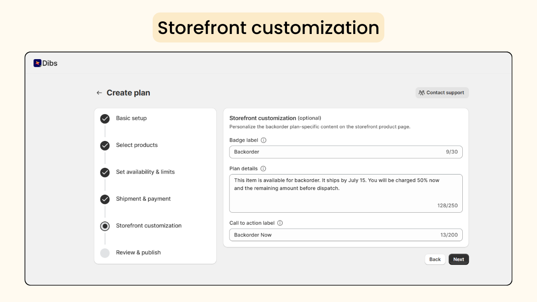The image size is (537, 302).
Task: Select the Review & publish step label
Action: click(138, 253)
